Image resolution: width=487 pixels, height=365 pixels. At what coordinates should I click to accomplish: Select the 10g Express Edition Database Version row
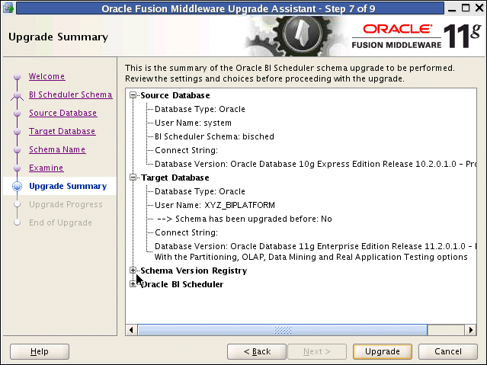[x=316, y=164]
